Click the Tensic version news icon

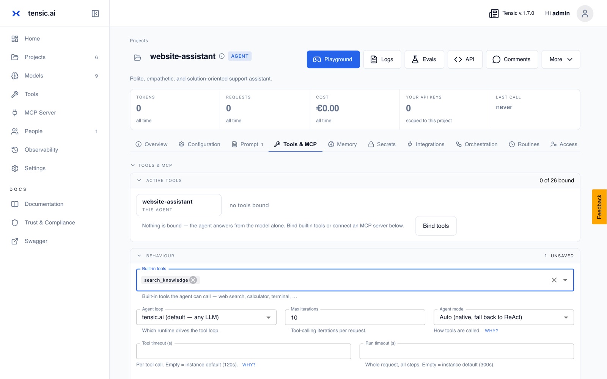coord(494,14)
